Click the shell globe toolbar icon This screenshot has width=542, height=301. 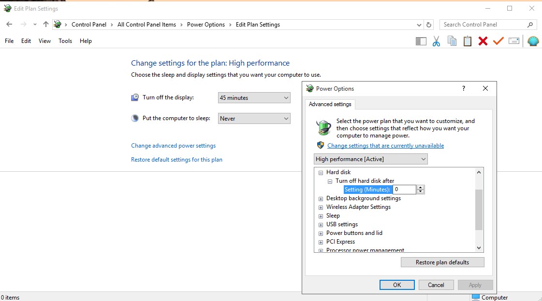tap(533, 41)
